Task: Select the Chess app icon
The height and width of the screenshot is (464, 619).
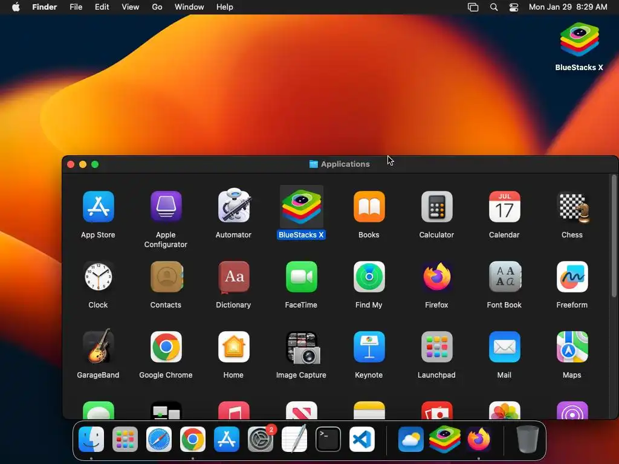Action: tap(573, 208)
